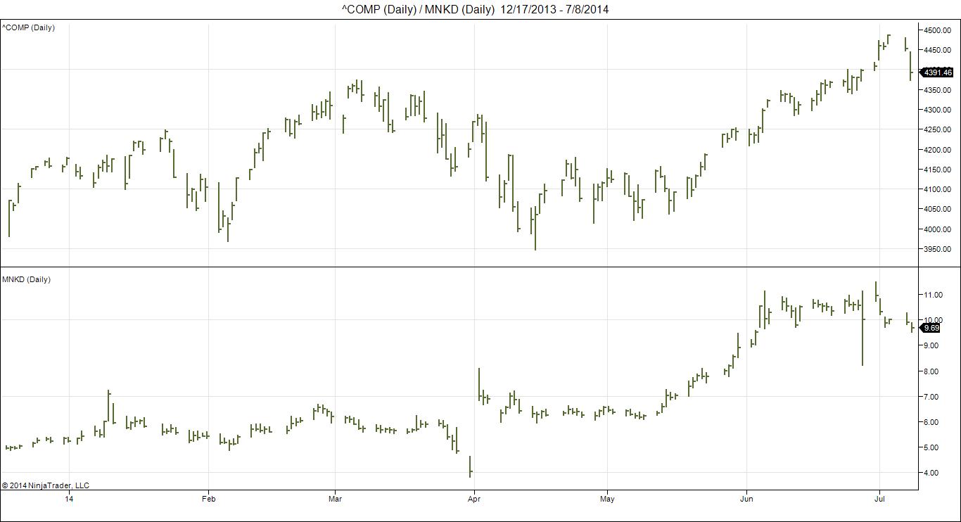The image size is (961, 522).
Task: Select the 9.00 MNKD axis value
Action: pos(933,345)
